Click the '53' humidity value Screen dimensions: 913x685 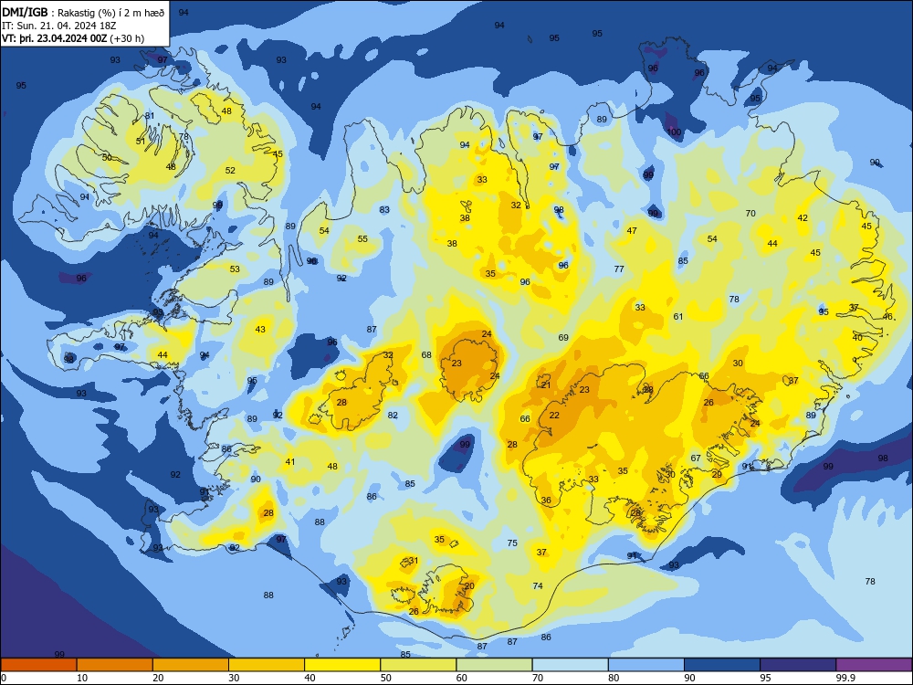tap(235, 269)
